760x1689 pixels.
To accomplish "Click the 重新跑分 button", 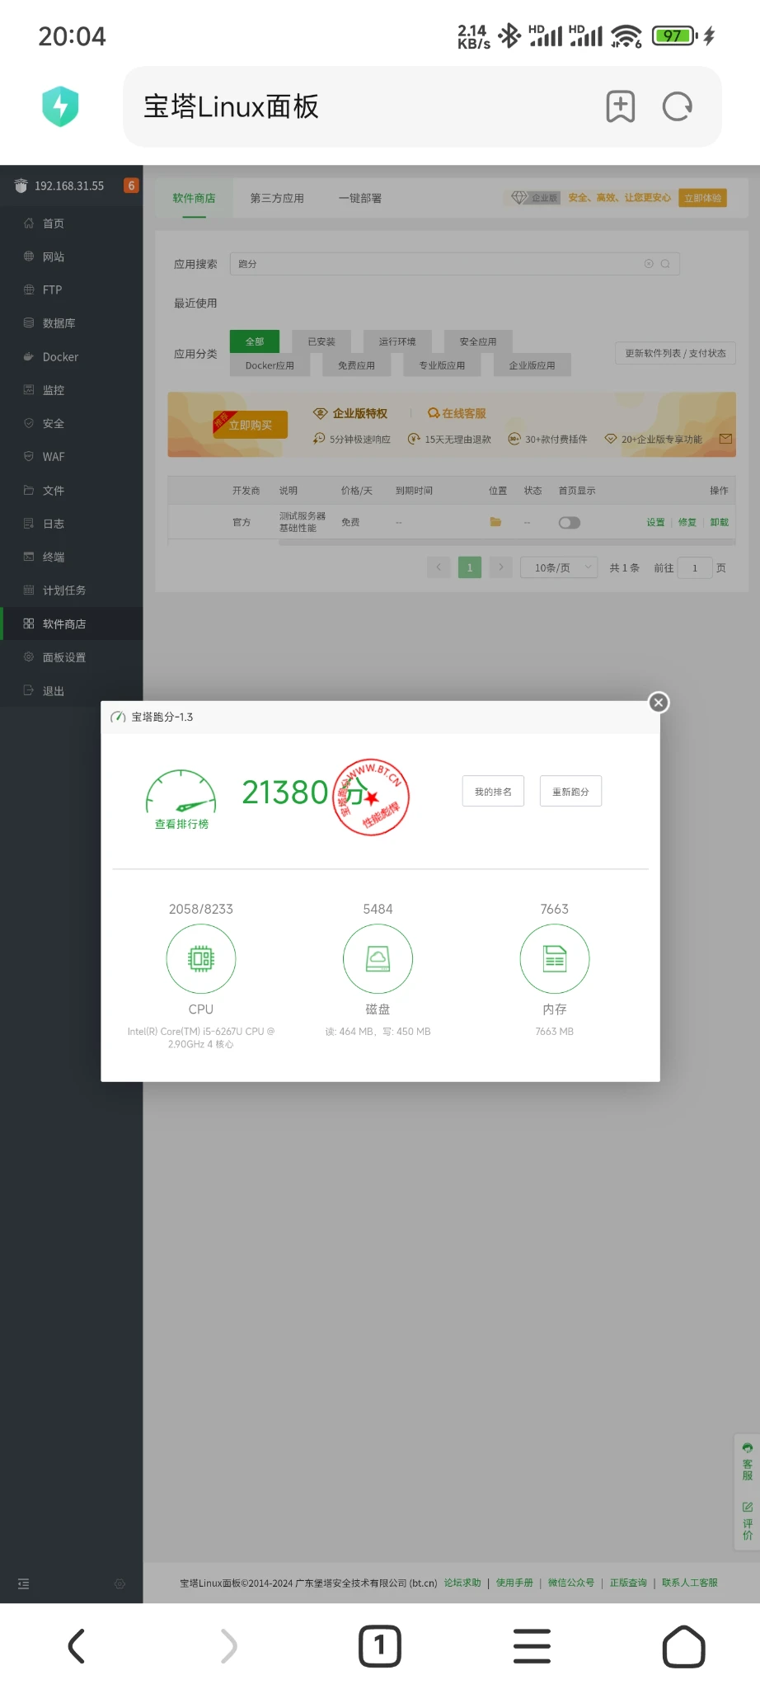I will [x=570, y=792].
